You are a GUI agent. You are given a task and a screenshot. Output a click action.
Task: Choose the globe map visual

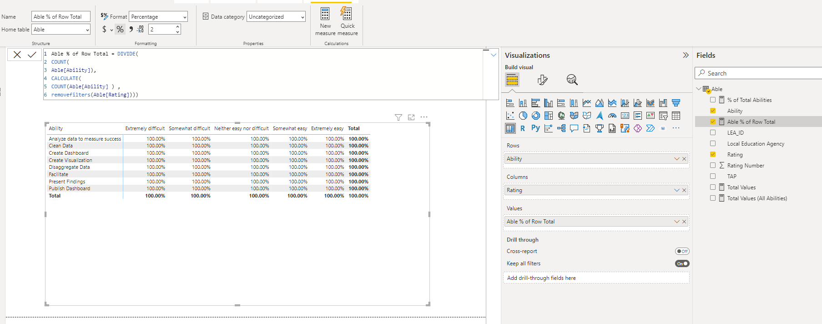tap(561, 116)
